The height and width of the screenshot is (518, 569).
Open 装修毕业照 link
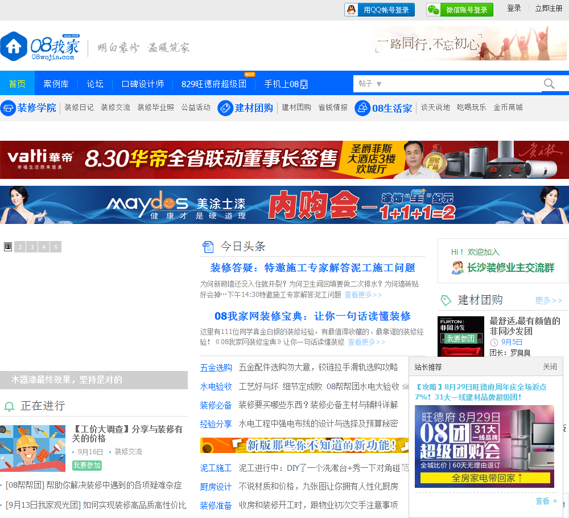pos(156,107)
